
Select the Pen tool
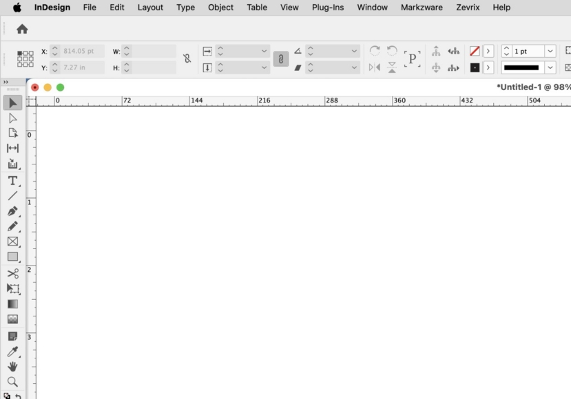[x=13, y=211]
